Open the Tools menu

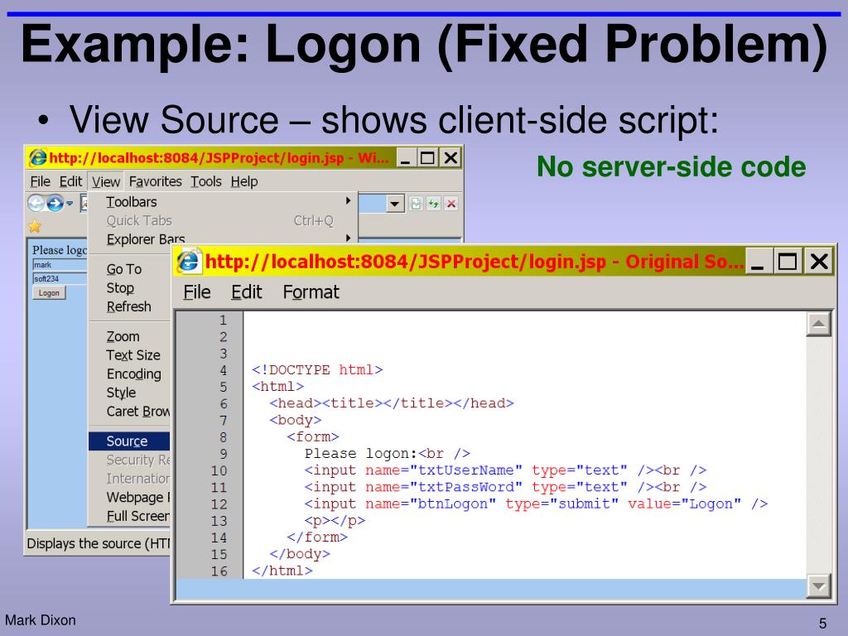point(206,181)
